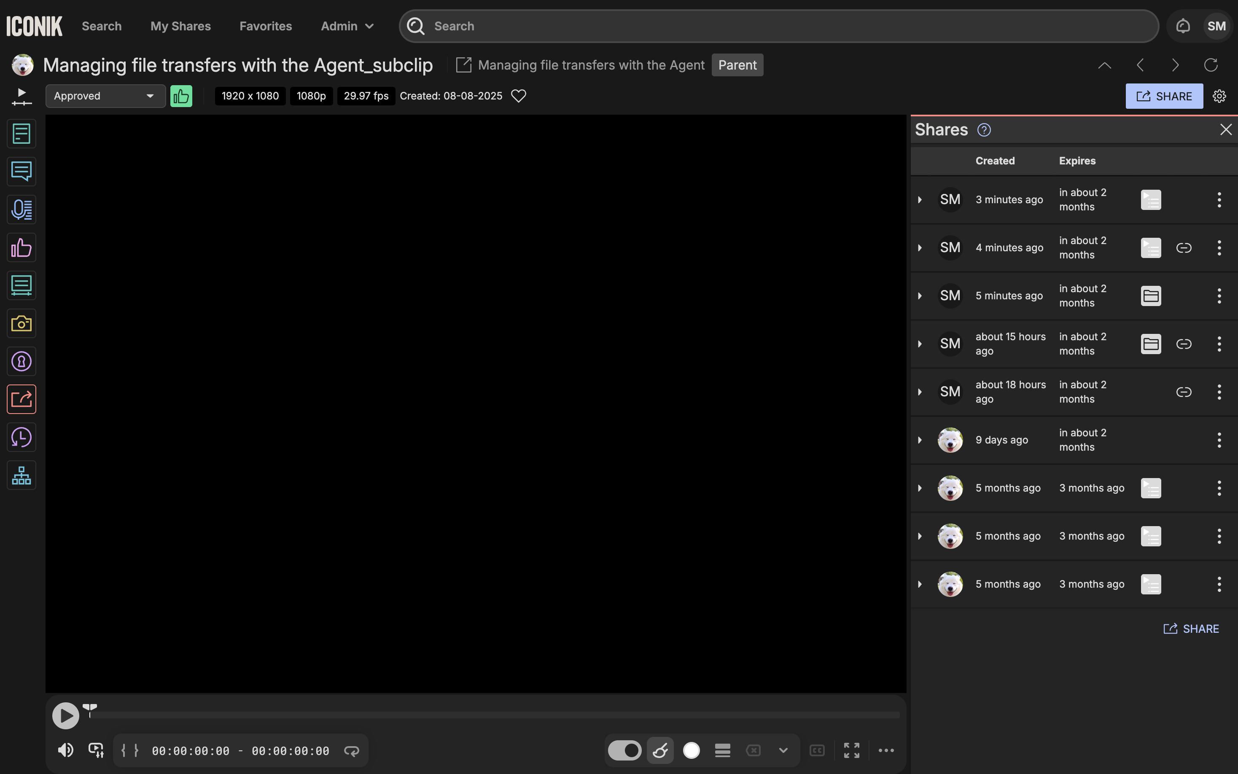The image size is (1238, 774).
Task: Click the notifications bell icon
Action: point(1183,26)
